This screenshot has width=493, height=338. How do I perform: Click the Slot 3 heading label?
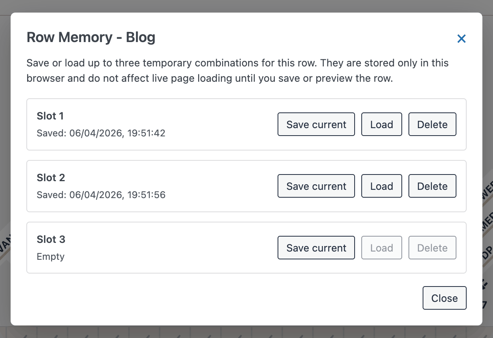point(51,239)
